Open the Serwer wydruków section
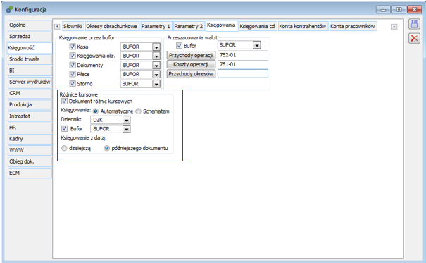426x263 pixels. tap(30, 82)
